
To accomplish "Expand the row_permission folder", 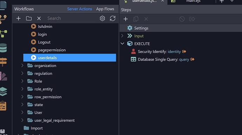I will click(22, 97).
